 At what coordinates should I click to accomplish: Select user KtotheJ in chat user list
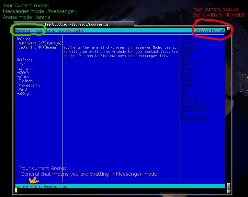(x=187, y=77)
